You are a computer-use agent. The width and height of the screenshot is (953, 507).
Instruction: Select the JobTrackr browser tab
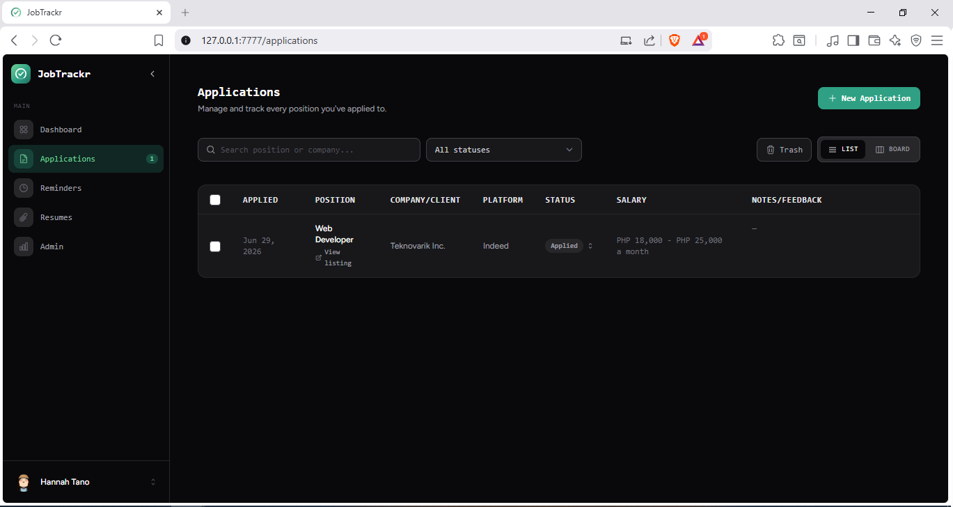coord(86,13)
